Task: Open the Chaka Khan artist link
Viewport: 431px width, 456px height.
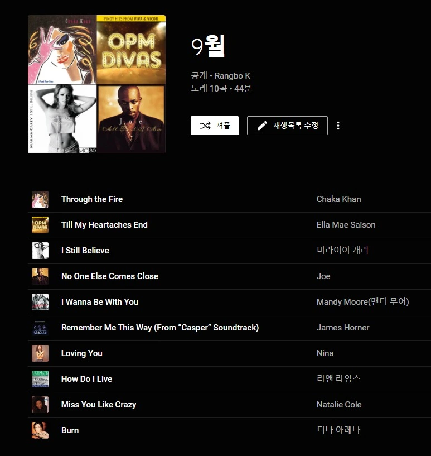Action: 338,199
